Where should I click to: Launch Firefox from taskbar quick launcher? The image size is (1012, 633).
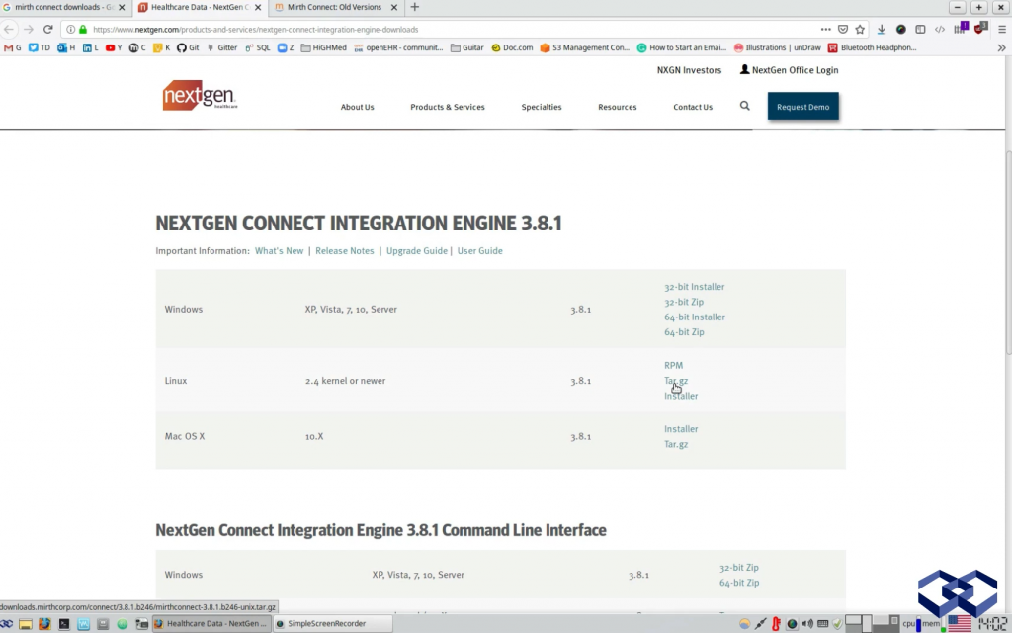44,624
